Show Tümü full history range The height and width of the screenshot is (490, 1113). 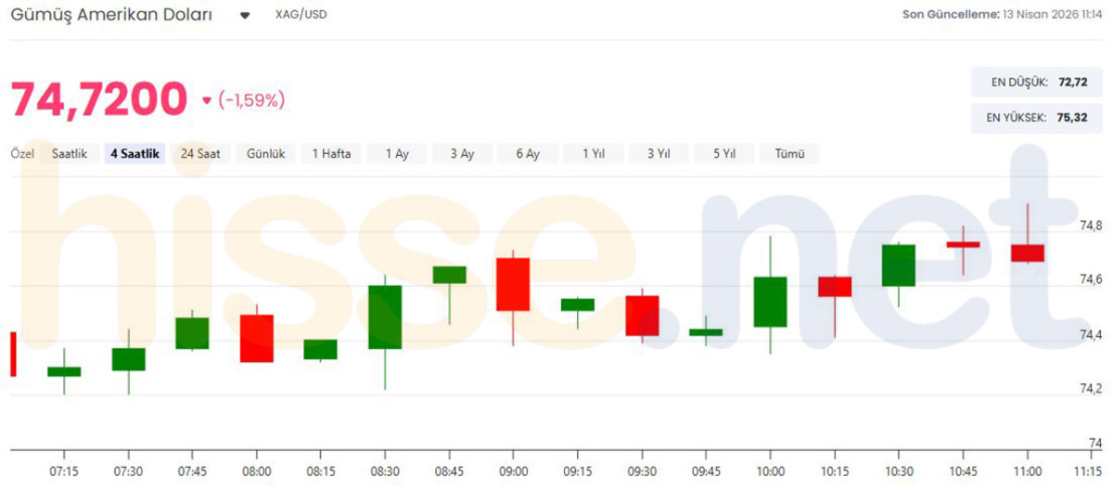pos(789,154)
